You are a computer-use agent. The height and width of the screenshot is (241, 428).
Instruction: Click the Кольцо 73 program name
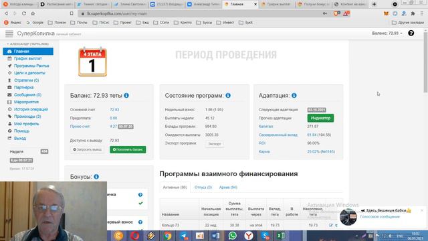point(171,225)
